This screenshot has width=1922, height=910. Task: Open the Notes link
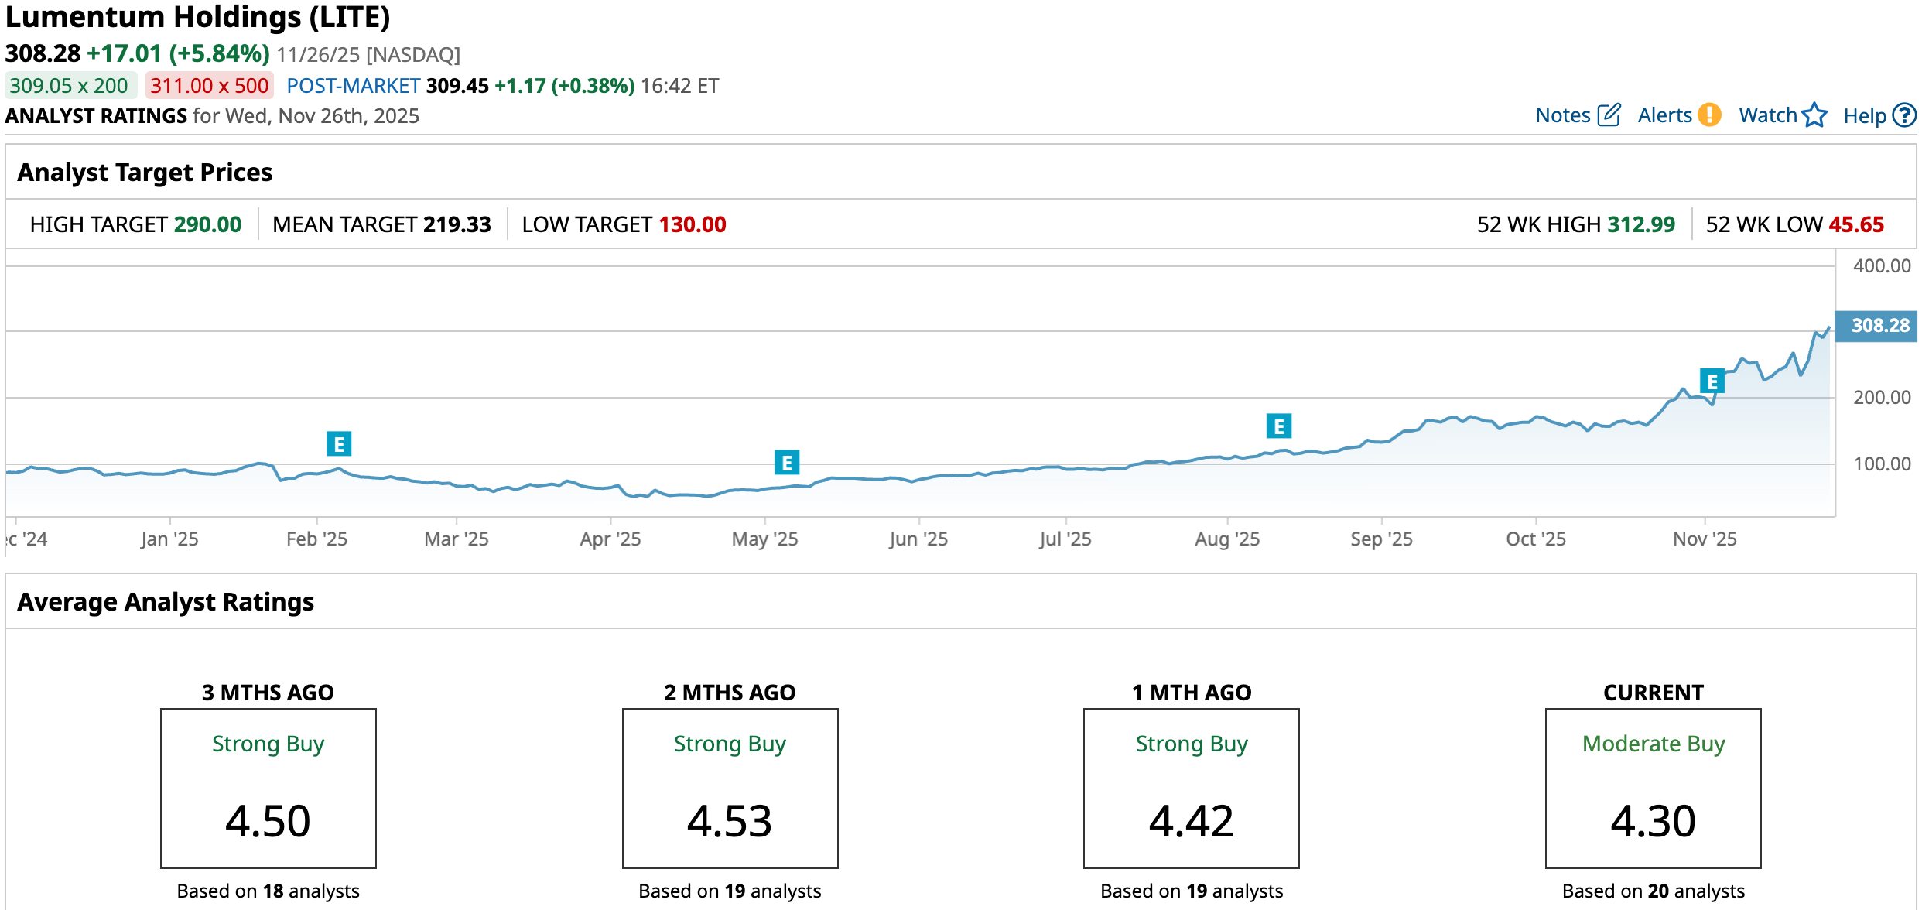(1562, 115)
